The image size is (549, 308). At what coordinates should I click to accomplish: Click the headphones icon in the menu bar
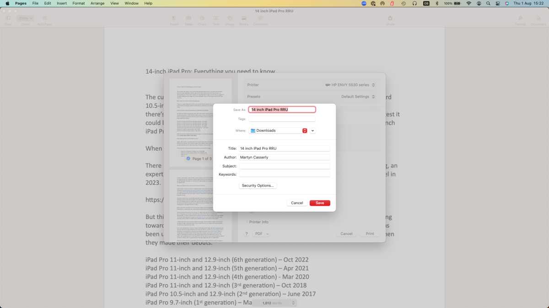[414, 3]
